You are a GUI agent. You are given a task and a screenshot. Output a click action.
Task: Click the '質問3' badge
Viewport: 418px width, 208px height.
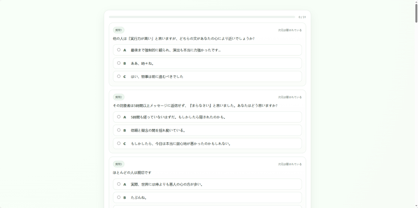119,164
